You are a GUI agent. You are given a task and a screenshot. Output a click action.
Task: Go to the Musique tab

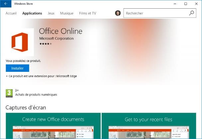(x=67, y=13)
